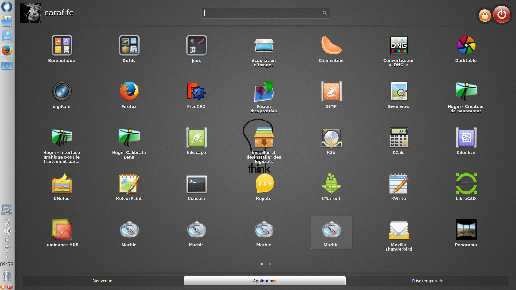Click the Bluetooth tray icon

[x=7, y=240]
